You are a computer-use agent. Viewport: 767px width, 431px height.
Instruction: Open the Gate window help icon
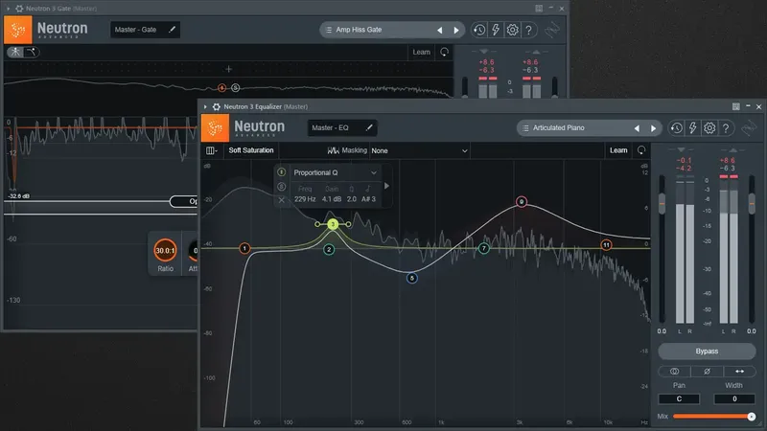[x=529, y=30]
